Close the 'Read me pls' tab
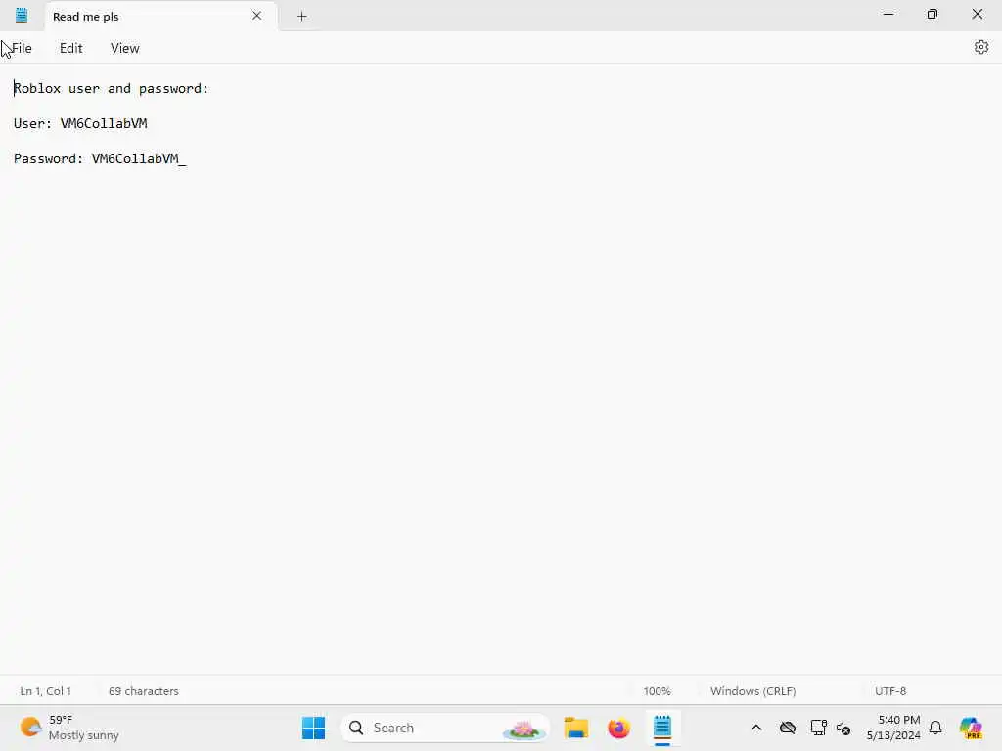The image size is (1002, 751). [x=257, y=16]
